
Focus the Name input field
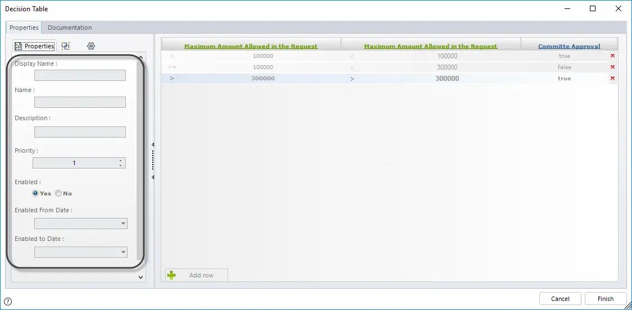coord(80,102)
